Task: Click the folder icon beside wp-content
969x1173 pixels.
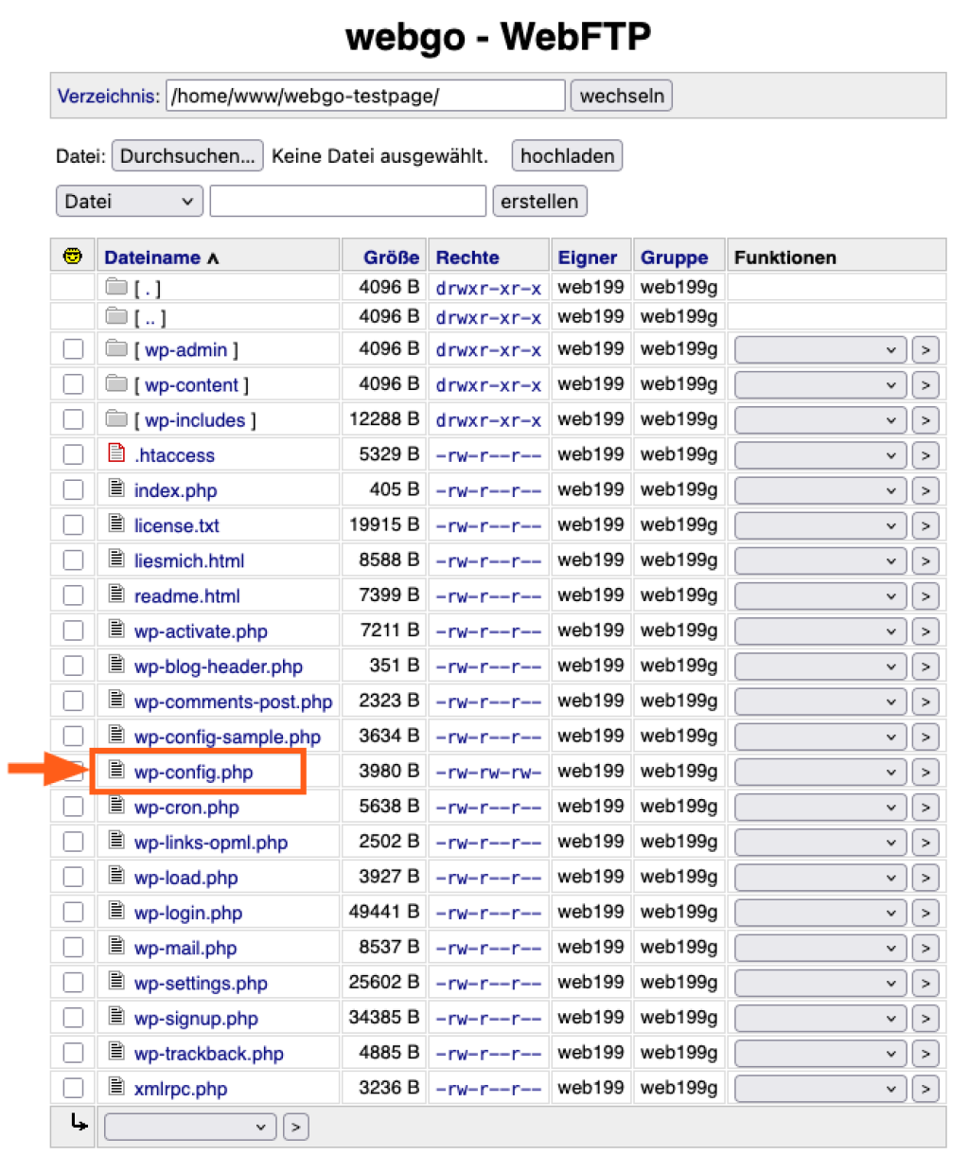Action: point(116,383)
